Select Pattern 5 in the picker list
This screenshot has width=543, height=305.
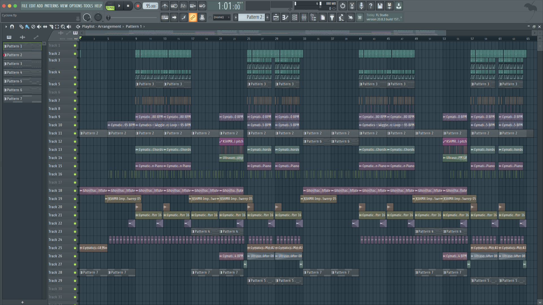(x=22, y=81)
